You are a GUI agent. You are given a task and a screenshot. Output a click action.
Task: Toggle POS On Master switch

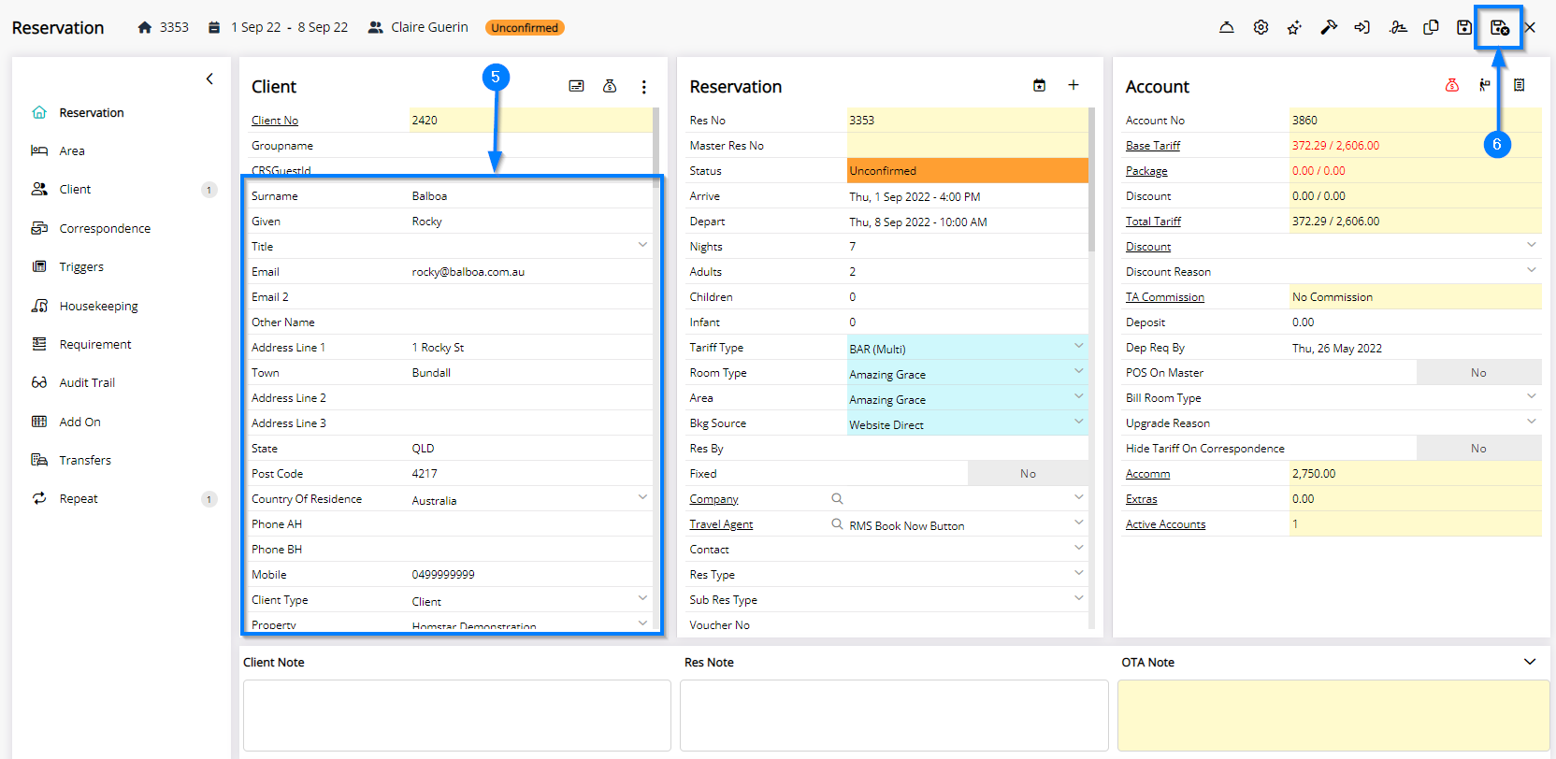[1477, 373]
